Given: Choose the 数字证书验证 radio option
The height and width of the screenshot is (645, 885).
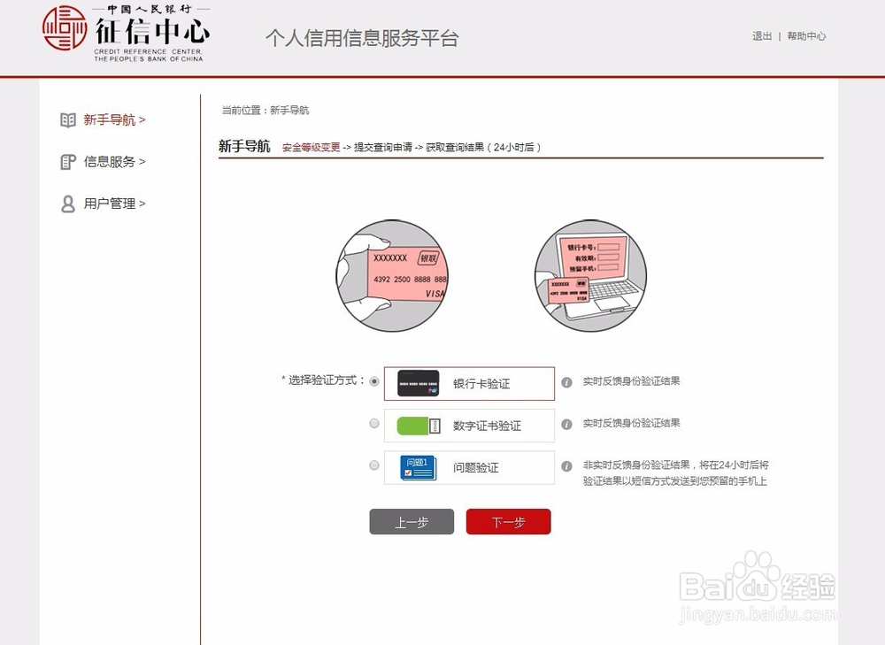Looking at the screenshot, I should 373,423.
